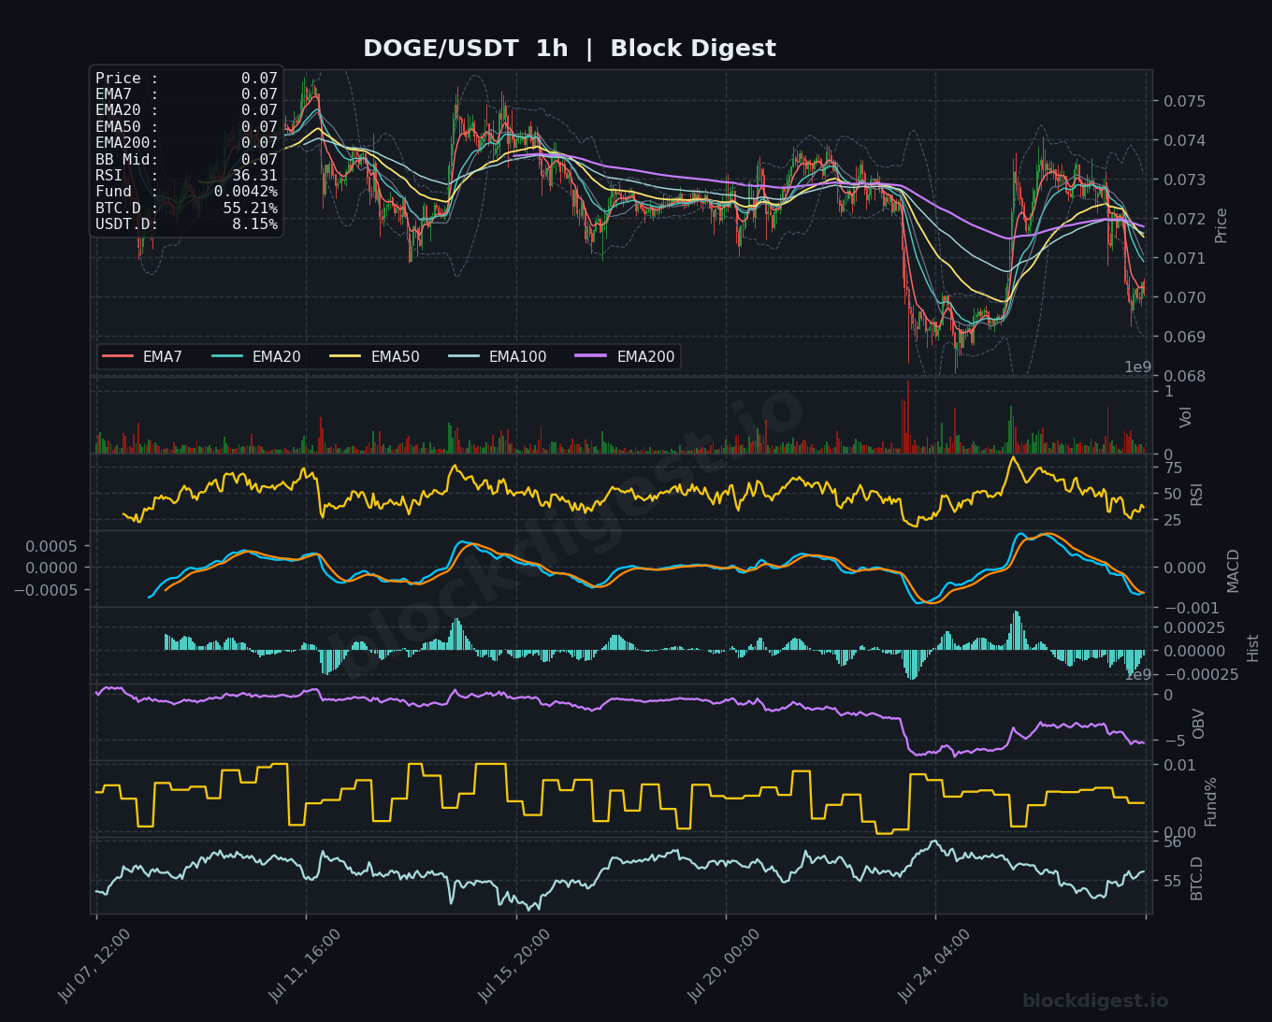The height and width of the screenshot is (1022, 1272).
Task: Select the EMA20 legend entry
Action: coord(255,356)
